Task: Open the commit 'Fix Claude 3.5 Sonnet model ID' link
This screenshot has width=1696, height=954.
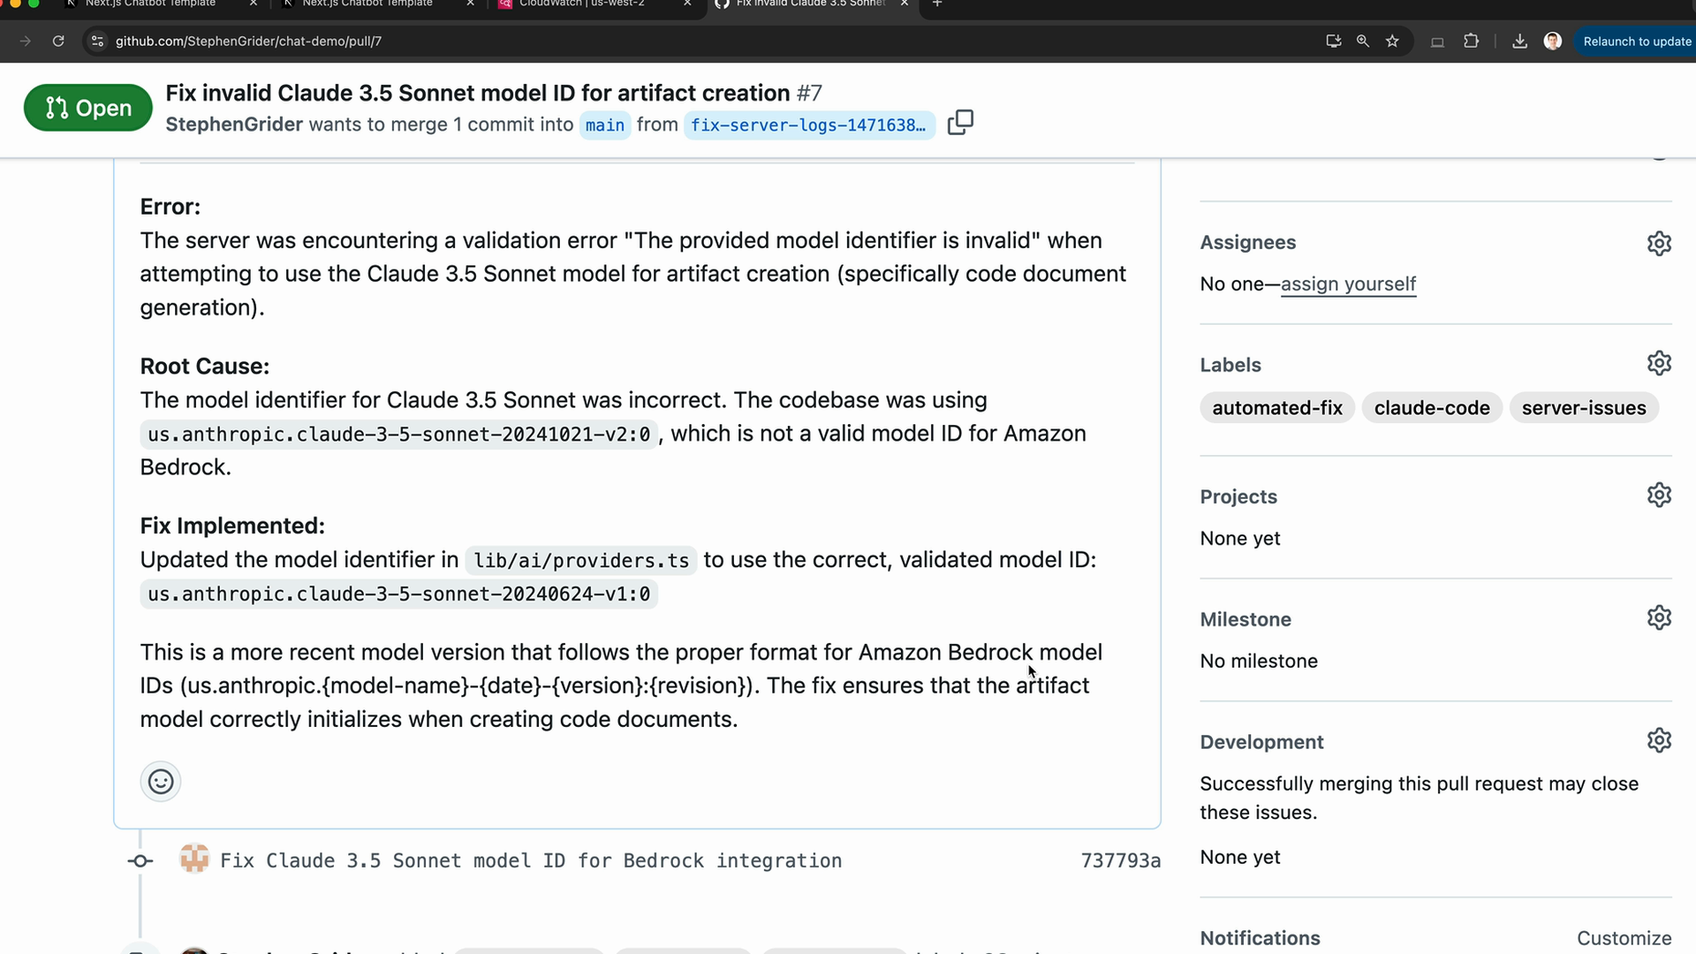Action: click(x=531, y=861)
